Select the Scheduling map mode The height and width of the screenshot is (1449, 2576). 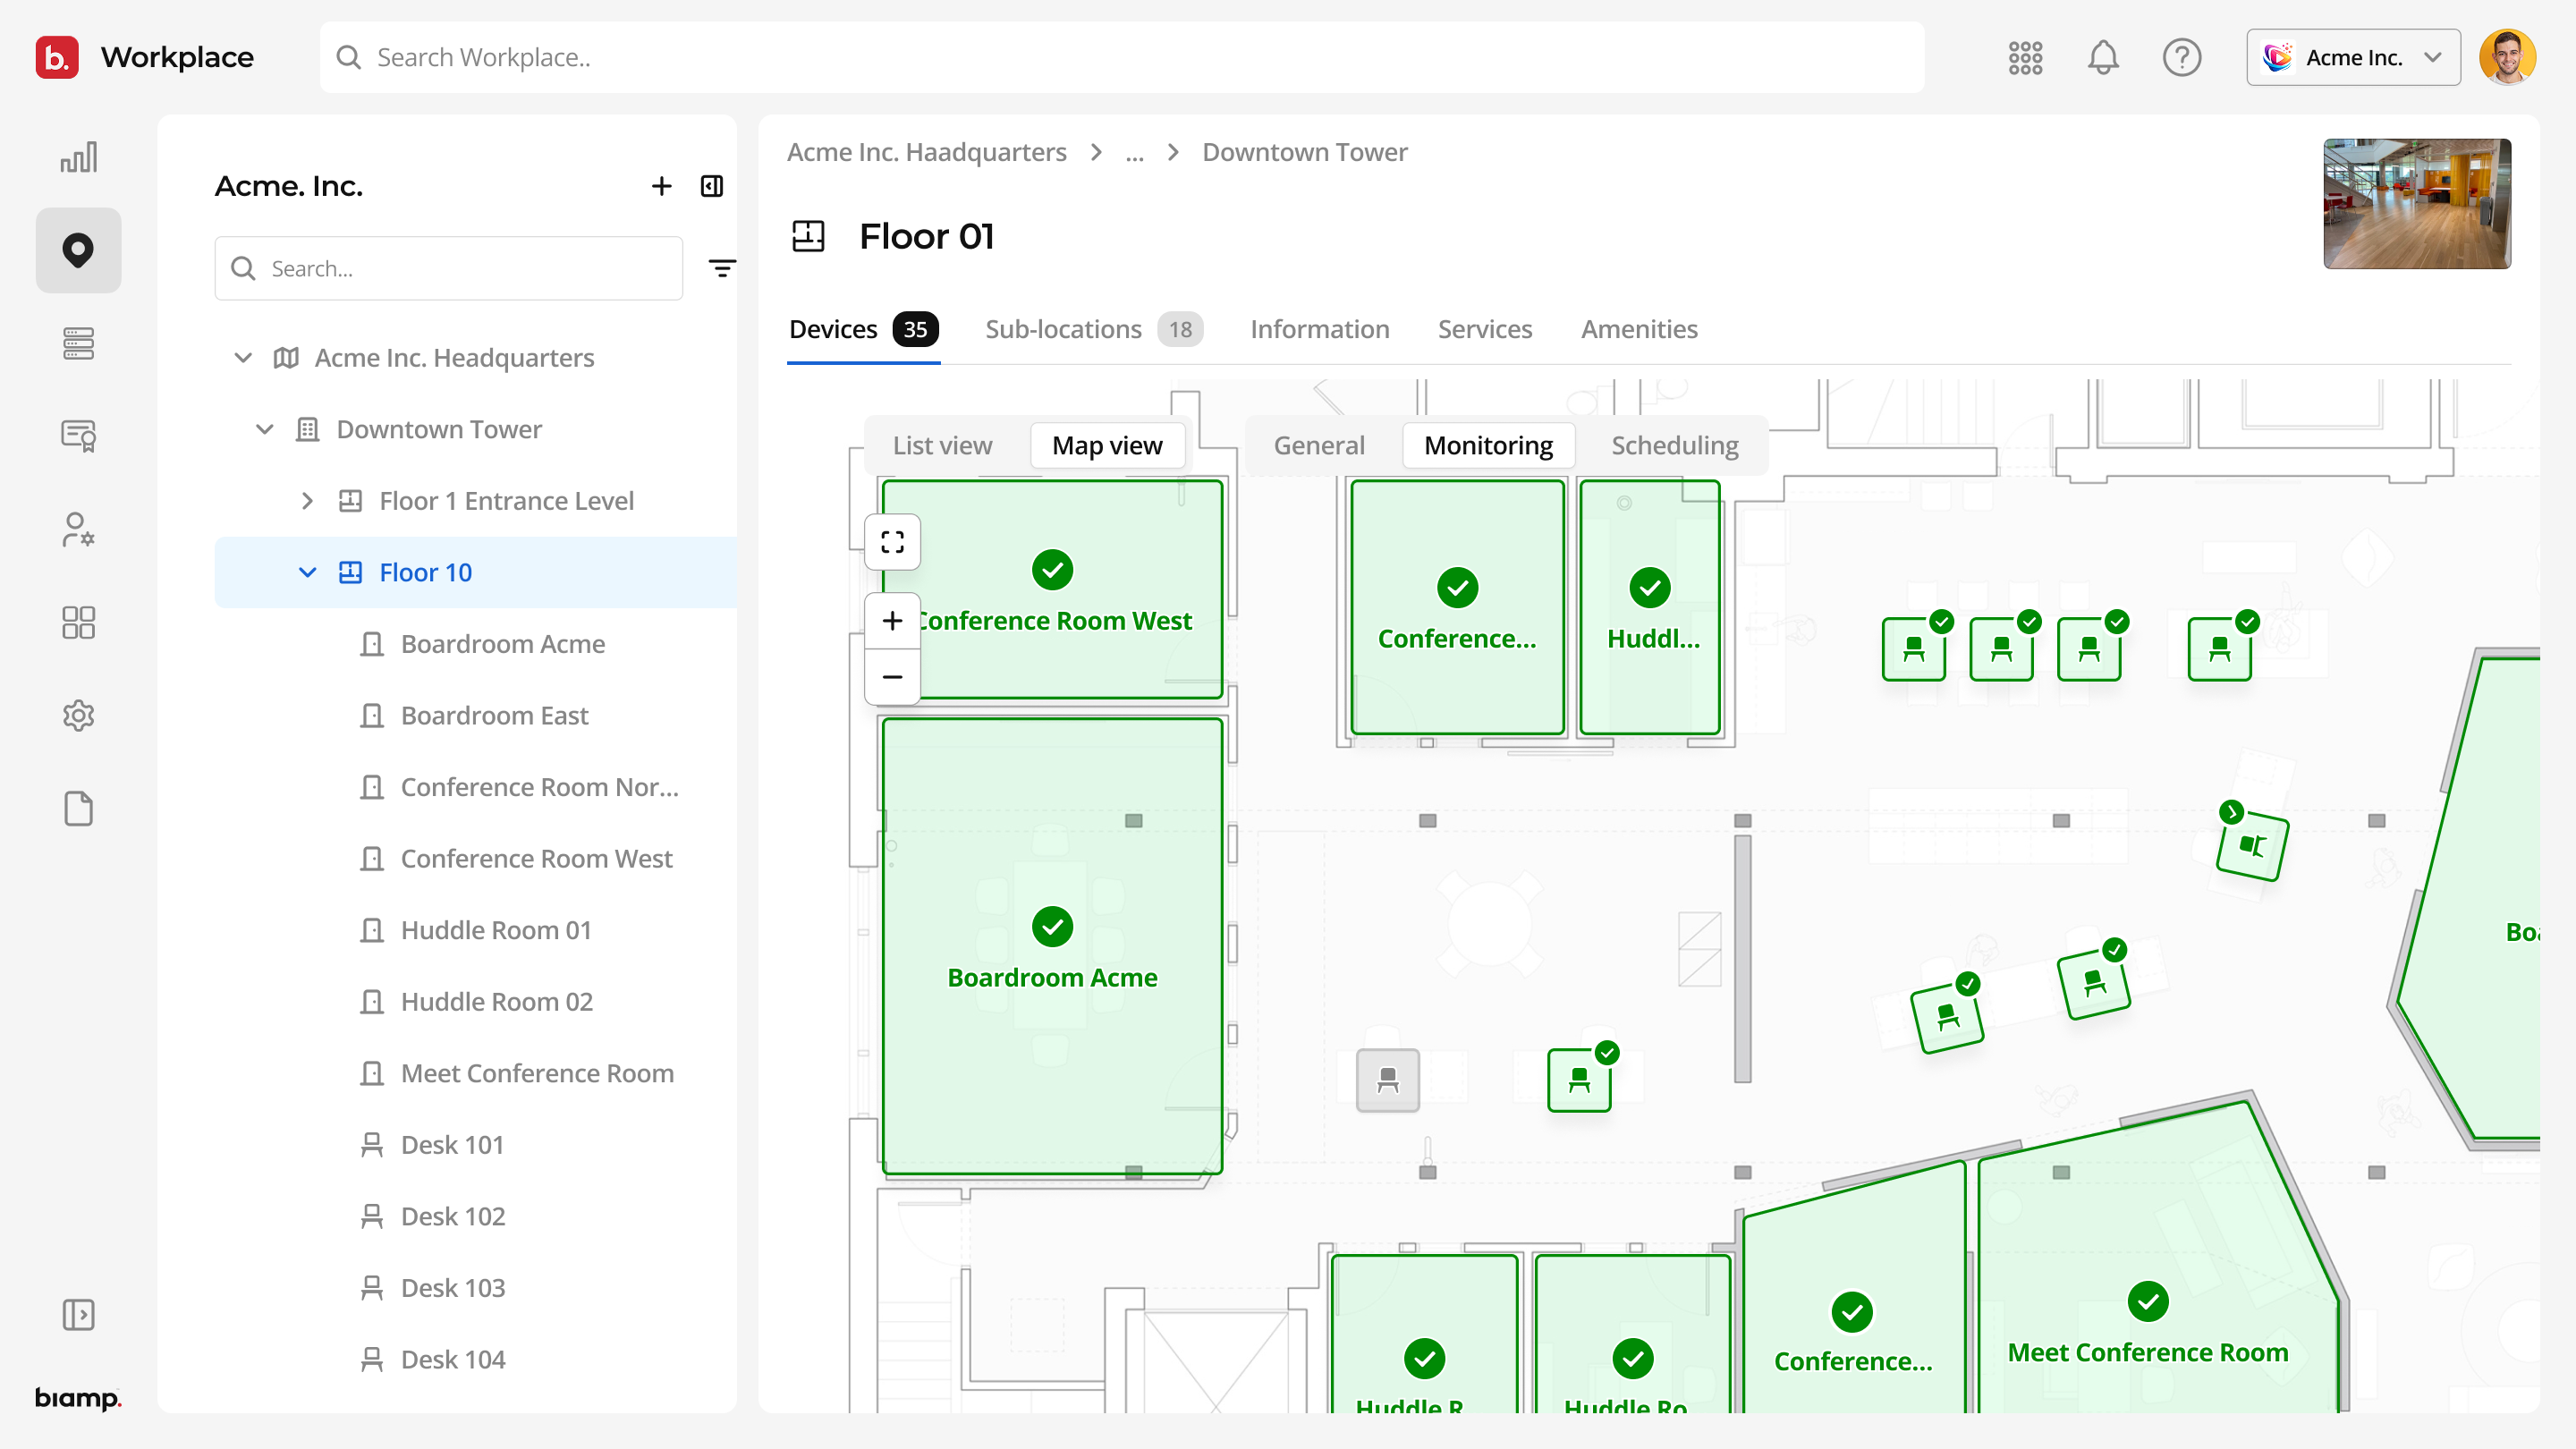click(1674, 445)
